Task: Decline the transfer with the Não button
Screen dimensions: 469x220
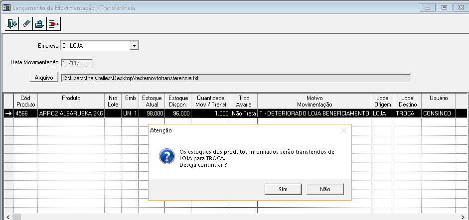Action: tap(325, 189)
